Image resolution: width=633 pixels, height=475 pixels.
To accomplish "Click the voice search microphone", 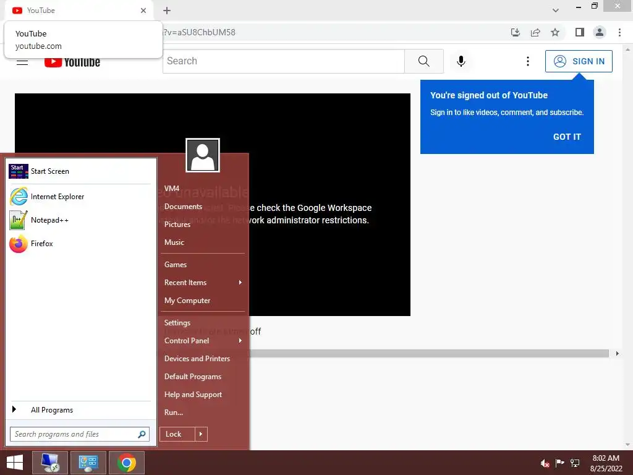I will point(461,61).
